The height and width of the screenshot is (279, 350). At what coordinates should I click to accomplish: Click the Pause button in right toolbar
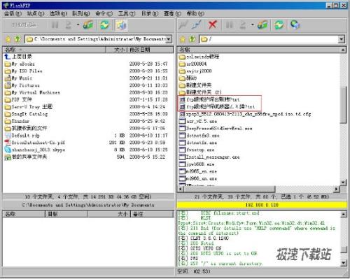coord(230,24)
